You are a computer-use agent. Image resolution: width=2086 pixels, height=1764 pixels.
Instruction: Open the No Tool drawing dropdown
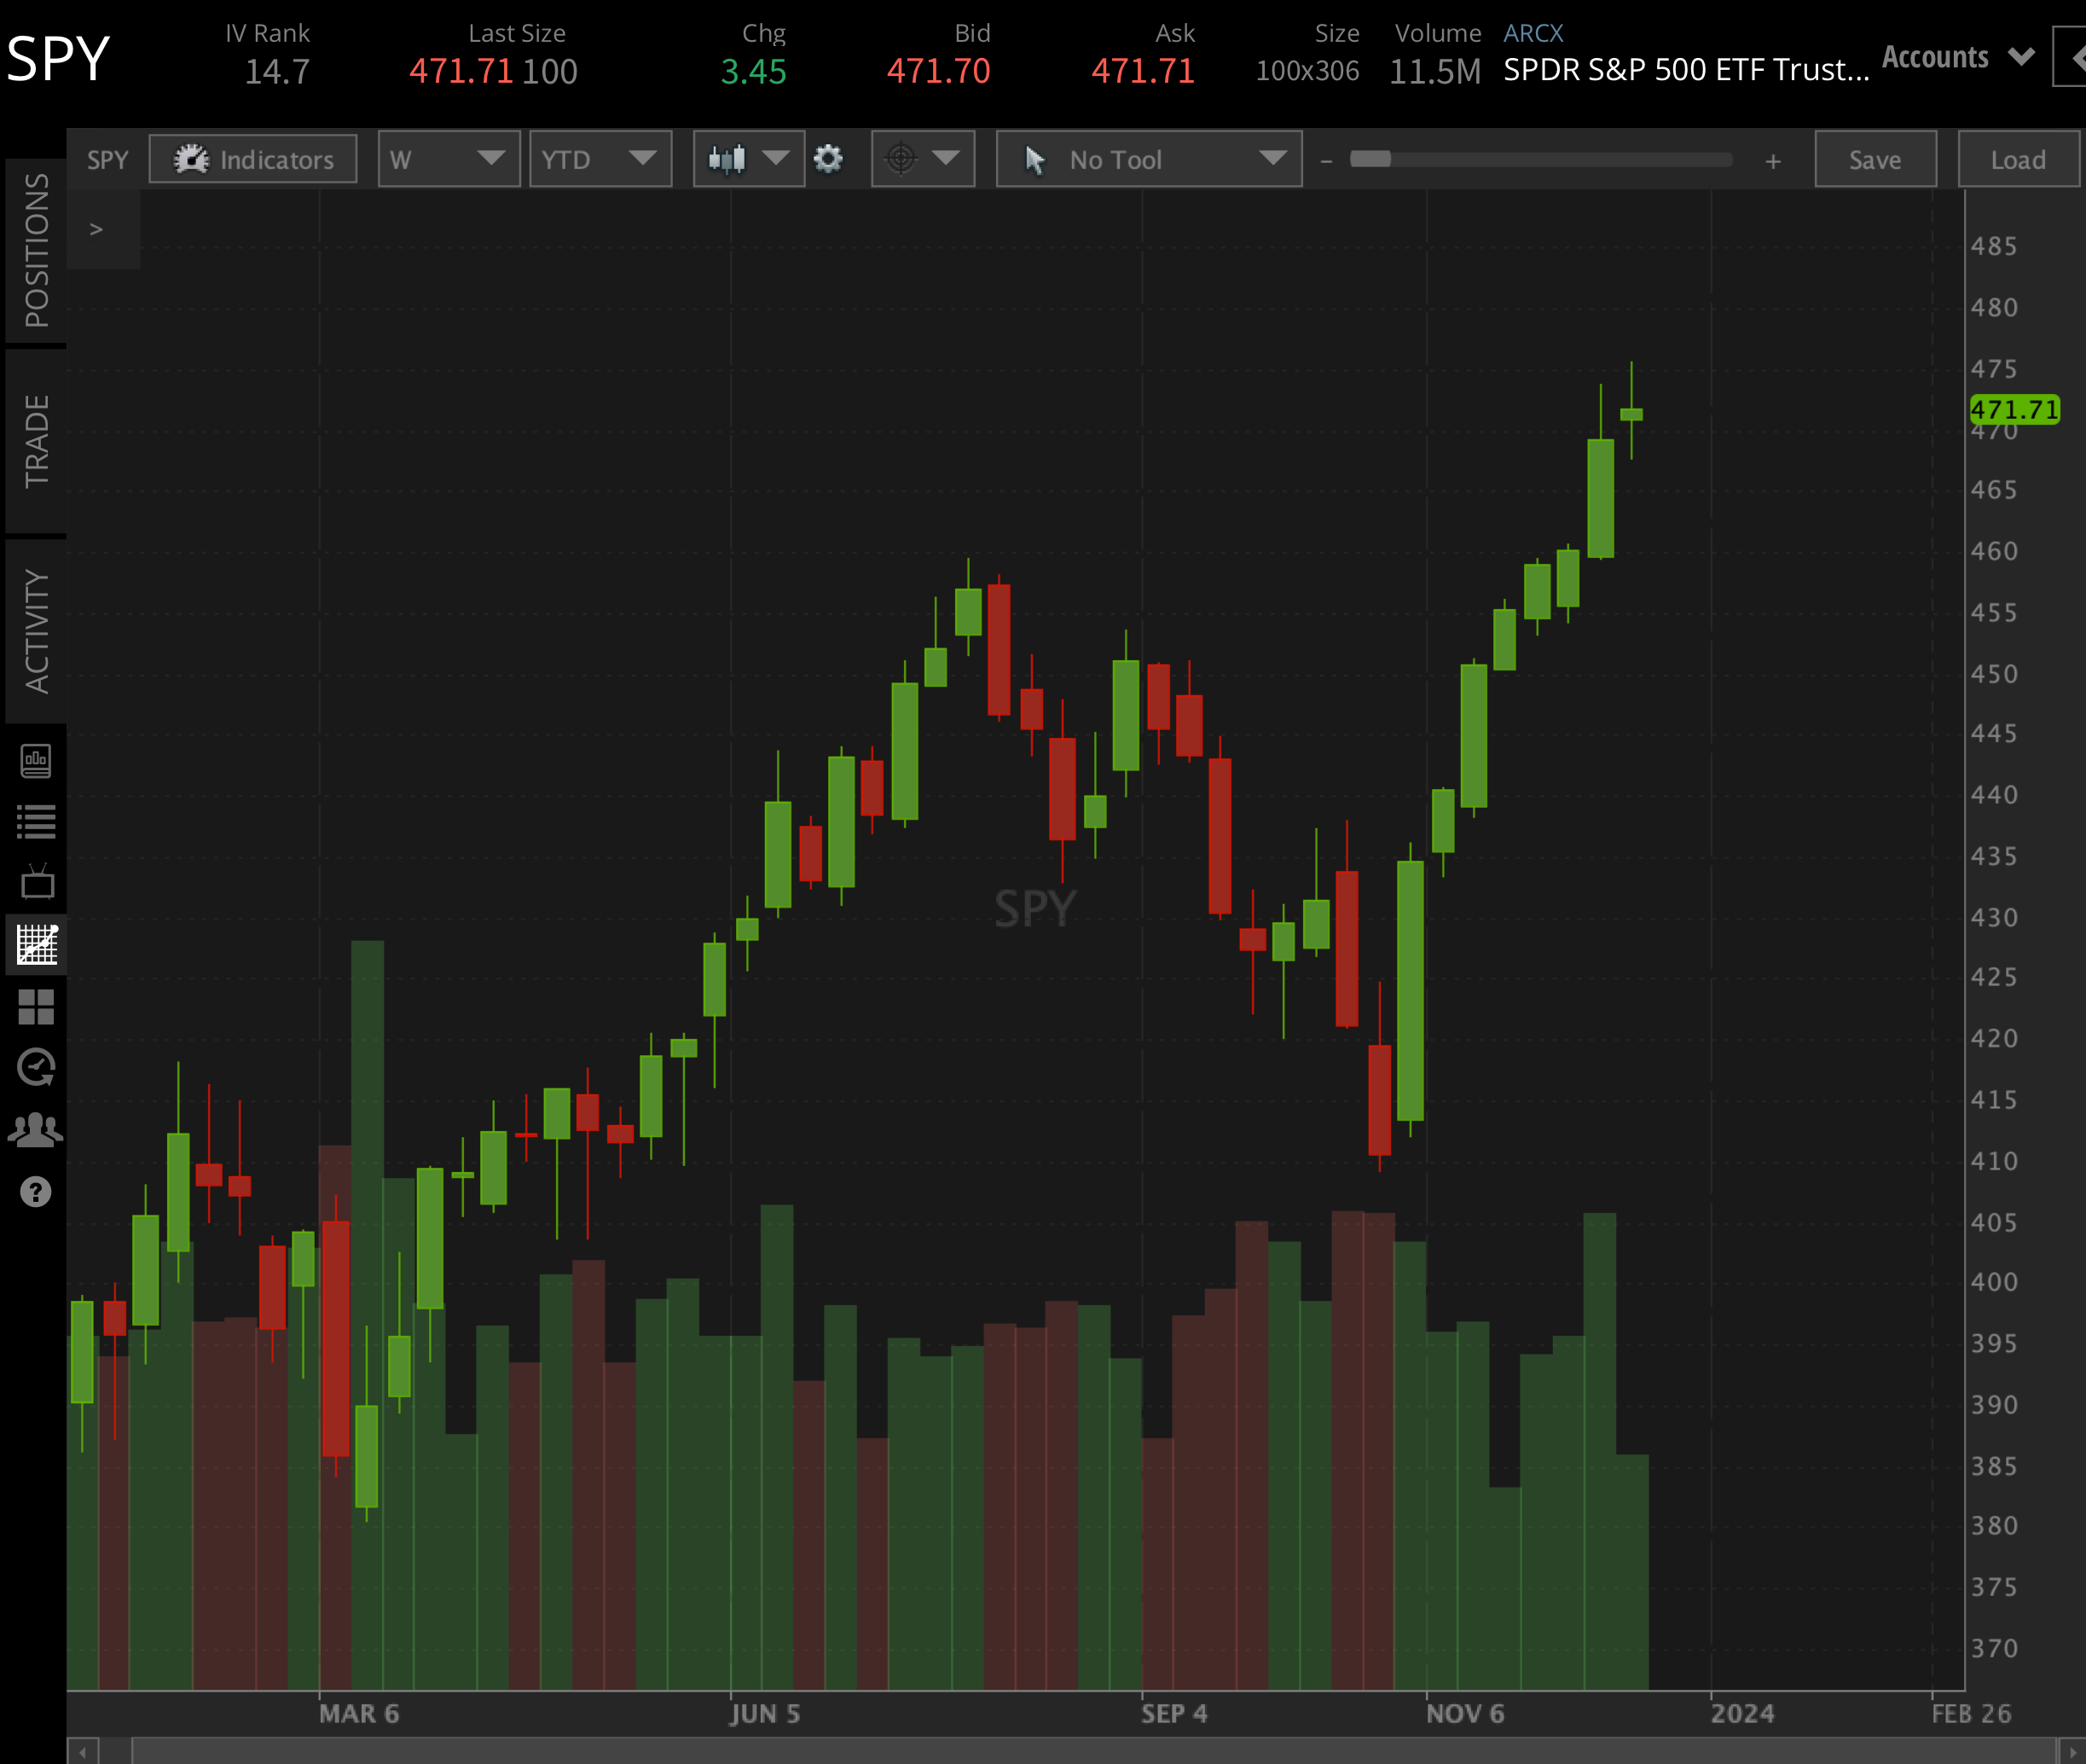pyautogui.click(x=1149, y=159)
